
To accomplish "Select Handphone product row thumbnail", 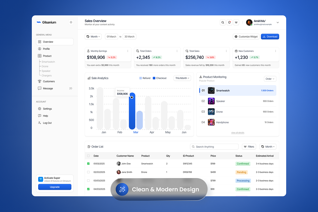I will 211,122.
